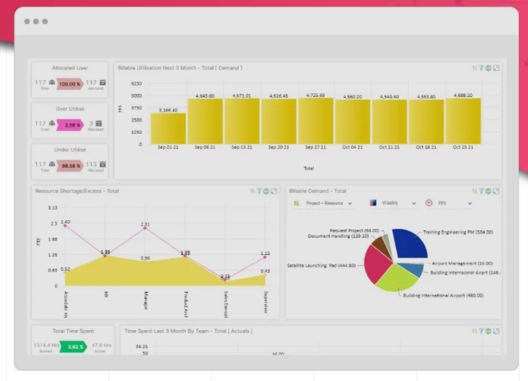
Task: Click filter funnel in Billable Demand panel
Action: click(482, 191)
